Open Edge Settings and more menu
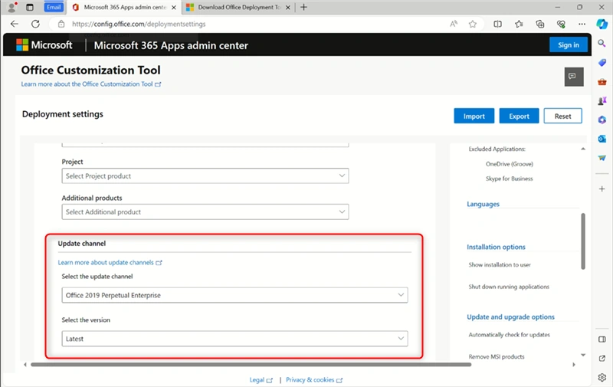Screen dimensions: 613x387 (582, 24)
